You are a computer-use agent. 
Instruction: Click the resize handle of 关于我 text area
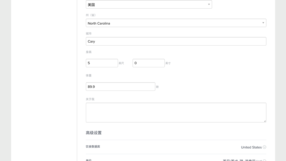point(265,121)
